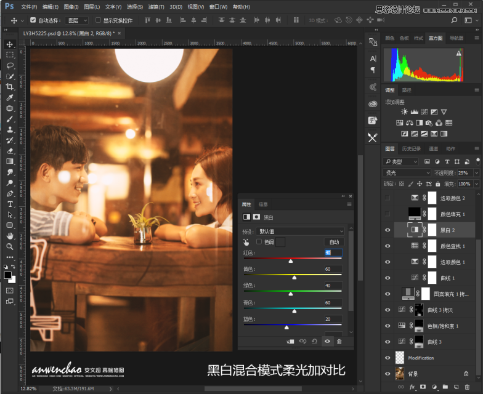This screenshot has width=483, height=394.
Task: Open the search icon in options bar
Action: pos(454,20)
